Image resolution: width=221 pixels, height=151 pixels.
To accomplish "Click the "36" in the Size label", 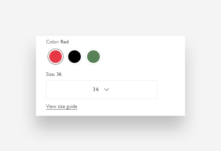I will click(x=59, y=74).
